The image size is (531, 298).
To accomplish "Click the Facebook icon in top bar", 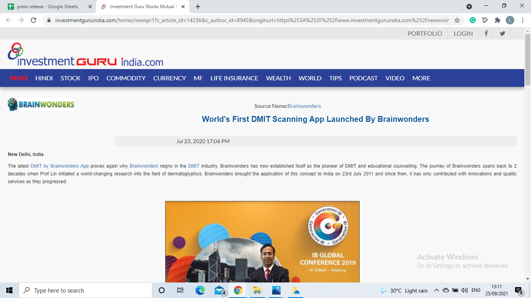I will [x=486, y=33].
